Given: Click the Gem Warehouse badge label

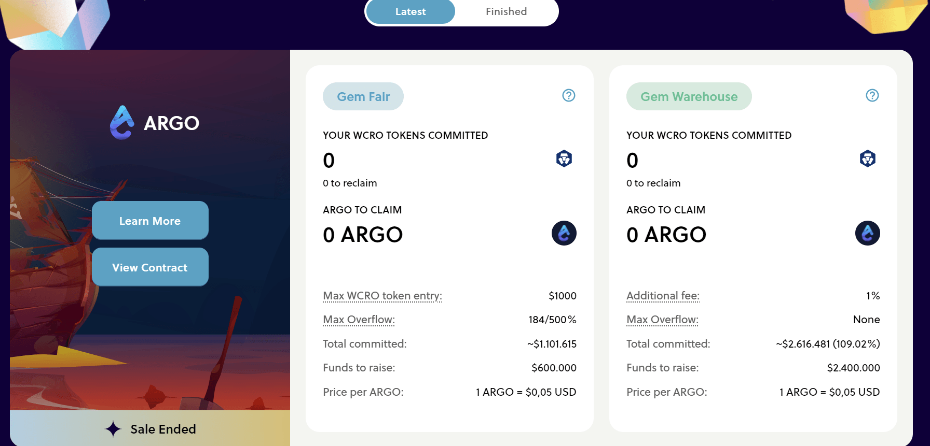Looking at the screenshot, I should [689, 97].
